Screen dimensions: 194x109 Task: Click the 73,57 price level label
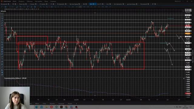[x=188, y=60]
